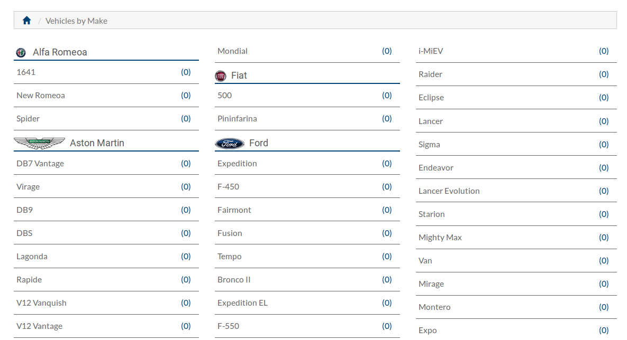Click the Fiat logo icon
Image resolution: width=627 pixels, height=340 pixels.
click(x=220, y=76)
